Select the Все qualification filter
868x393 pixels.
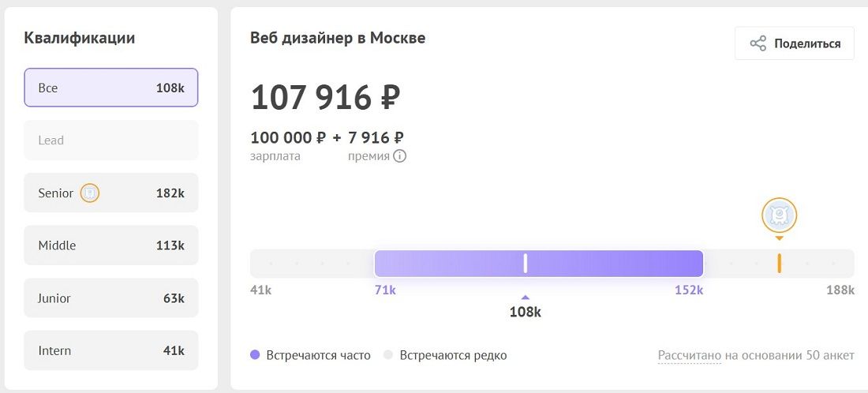pyautogui.click(x=110, y=88)
